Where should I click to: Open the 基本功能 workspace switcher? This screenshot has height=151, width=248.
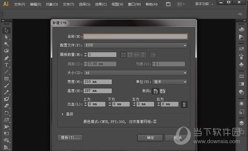[204, 4]
